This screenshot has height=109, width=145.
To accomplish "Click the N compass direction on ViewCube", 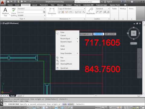I will click(x=134, y=28).
